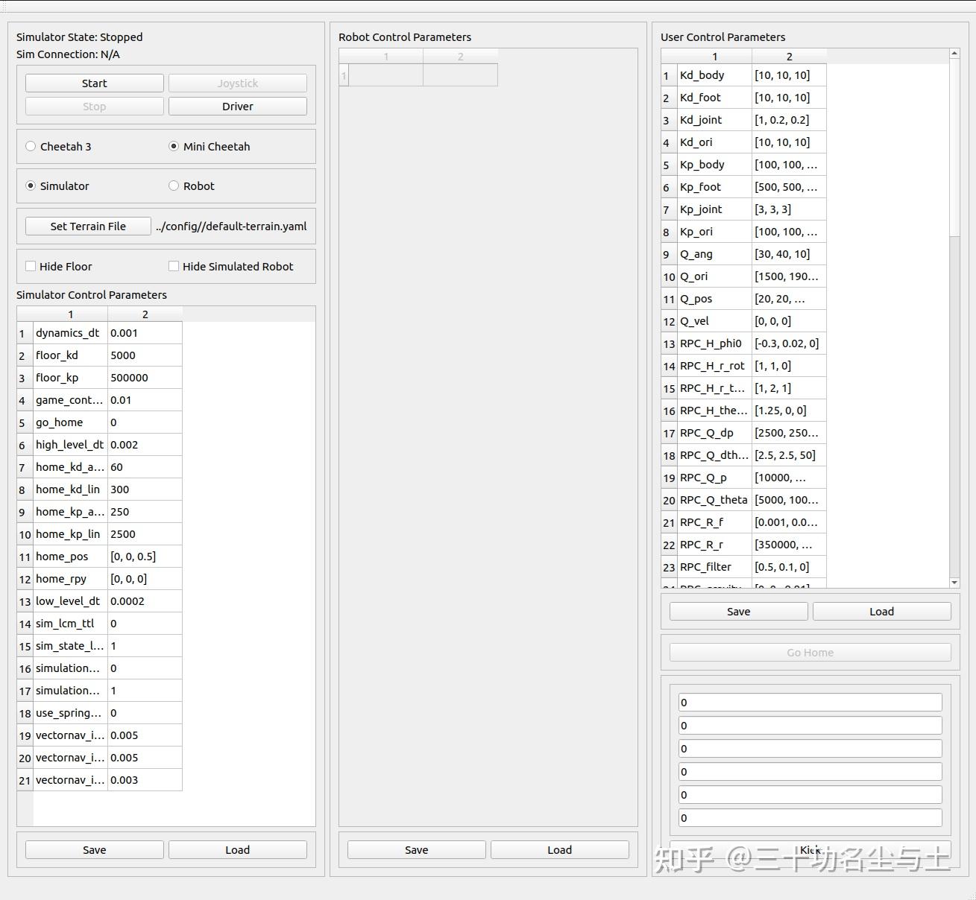This screenshot has width=976, height=900.
Task: Save the User Control Parameters
Action: pos(739,612)
